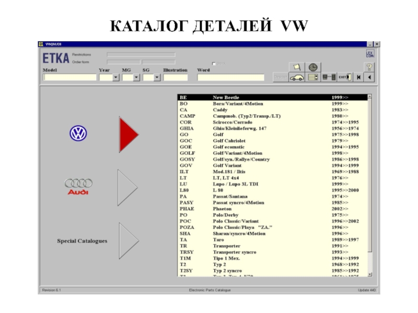Image resolution: width=418 pixels, height=313 pixels.
Task: Select the TA Taro row
Action: tap(272, 239)
